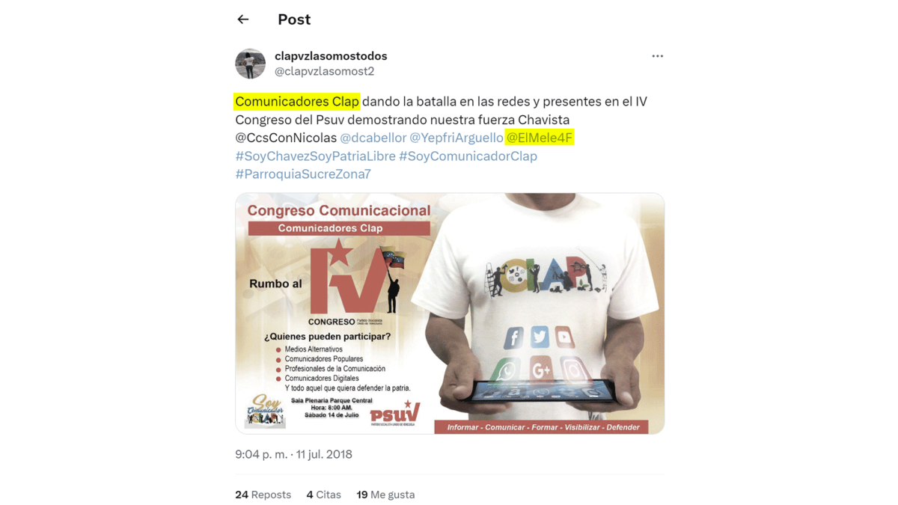Open the clapvzlasomostodos profile avatar
The height and width of the screenshot is (505, 898).
click(x=250, y=64)
